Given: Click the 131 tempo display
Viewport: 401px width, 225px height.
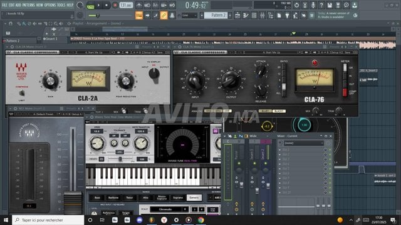Looking at the screenshot, I should pyautogui.click(x=125, y=5).
